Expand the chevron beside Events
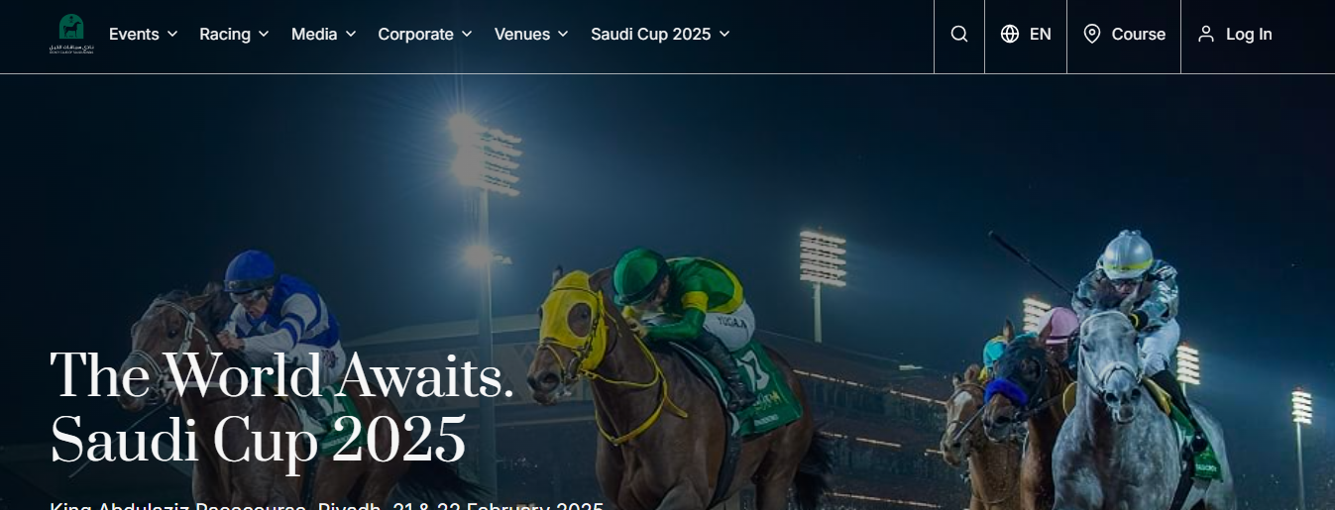The height and width of the screenshot is (510, 1335). click(172, 35)
